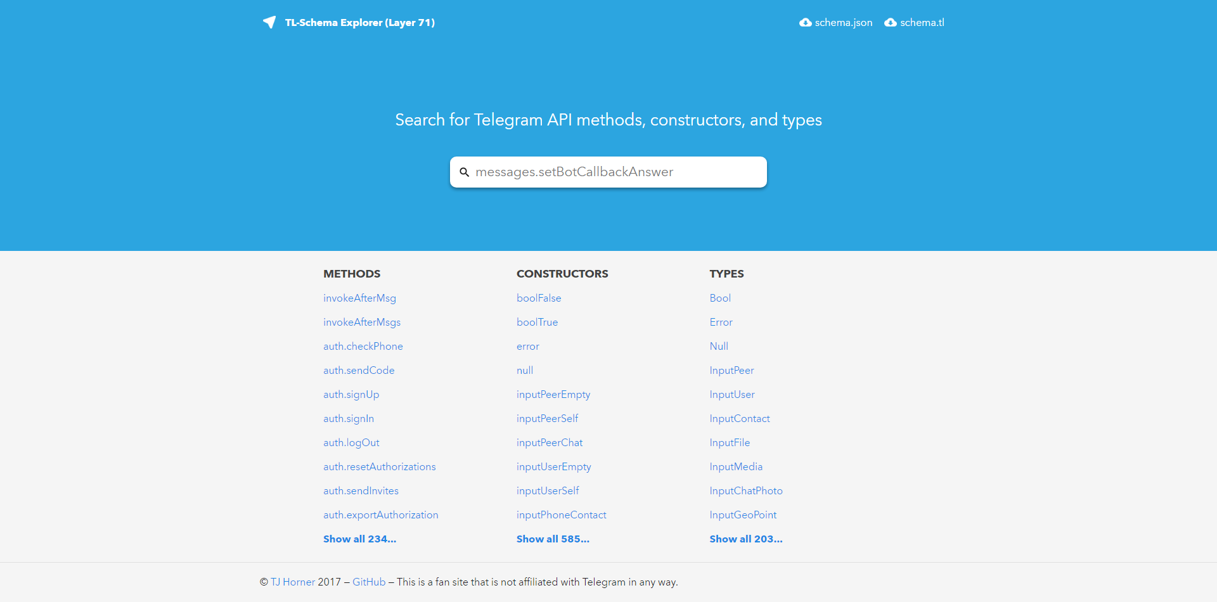Open the inputPhoneContact constructor
The height and width of the screenshot is (602, 1217).
point(562,515)
